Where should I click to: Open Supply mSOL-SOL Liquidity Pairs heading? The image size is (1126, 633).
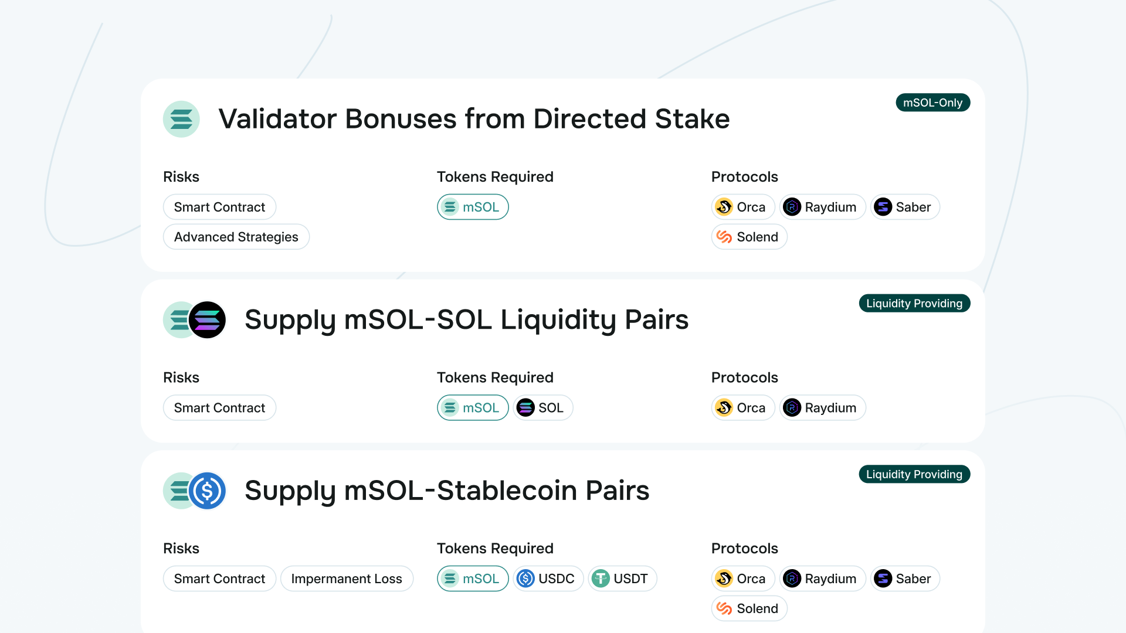466,320
